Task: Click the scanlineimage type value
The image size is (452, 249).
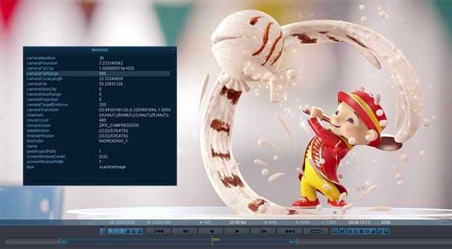Action: point(112,167)
